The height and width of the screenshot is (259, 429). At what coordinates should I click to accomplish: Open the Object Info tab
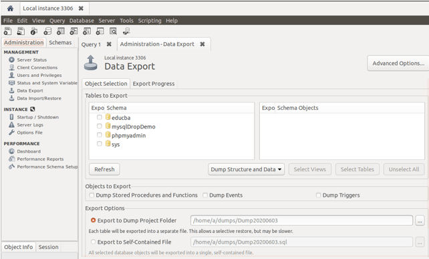coord(18,247)
